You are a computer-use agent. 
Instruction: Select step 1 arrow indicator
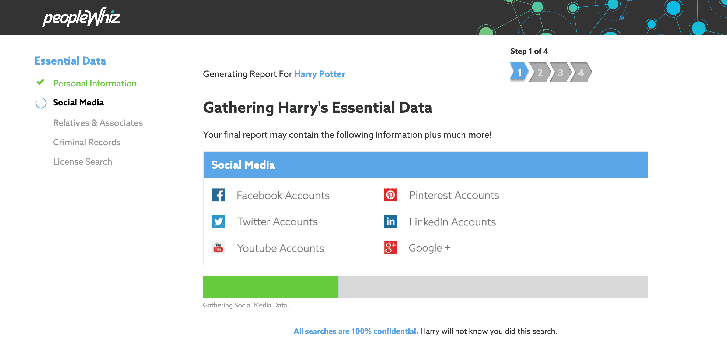(519, 72)
